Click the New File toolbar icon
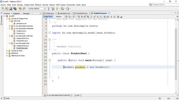Screen dimensions: 179x100 [3, 9]
